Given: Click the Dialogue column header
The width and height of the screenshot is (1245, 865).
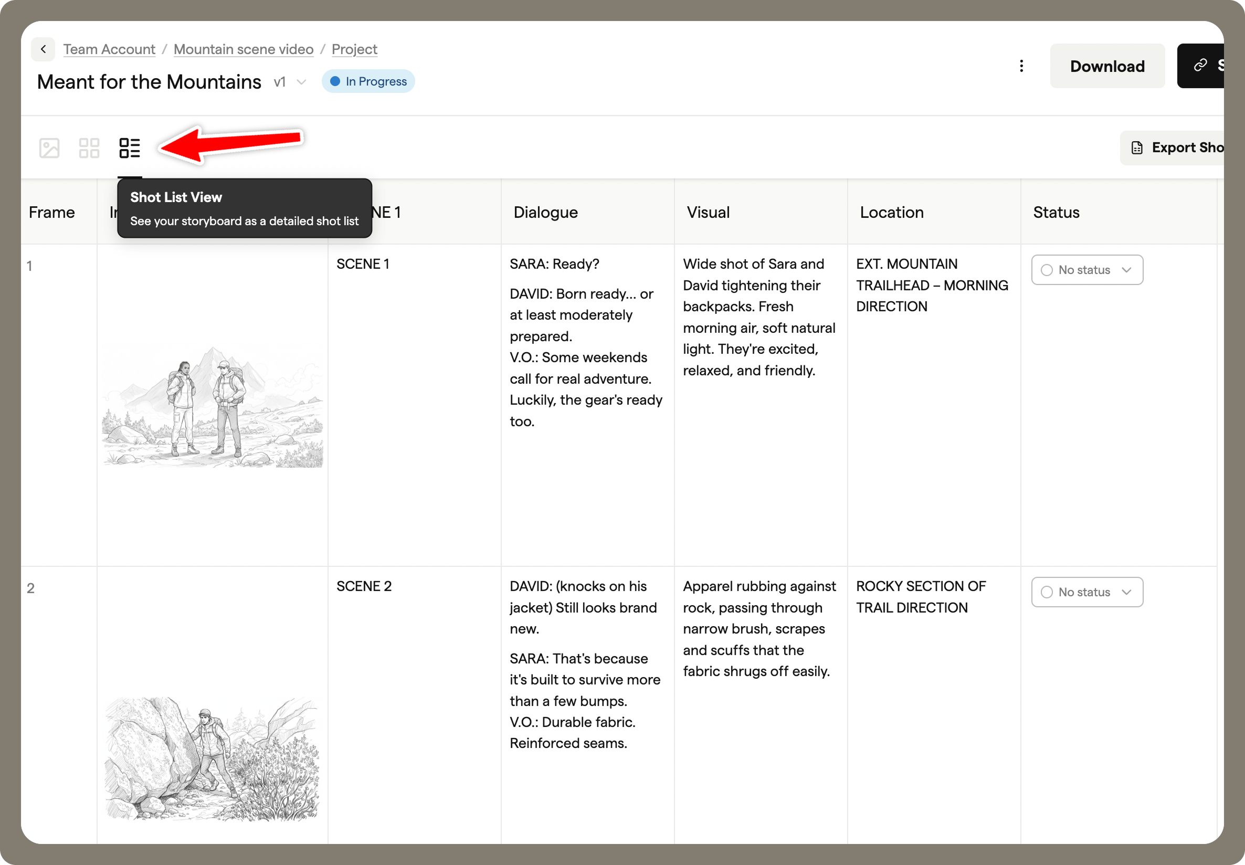Looking at the screenshot, I should point(545,213).
